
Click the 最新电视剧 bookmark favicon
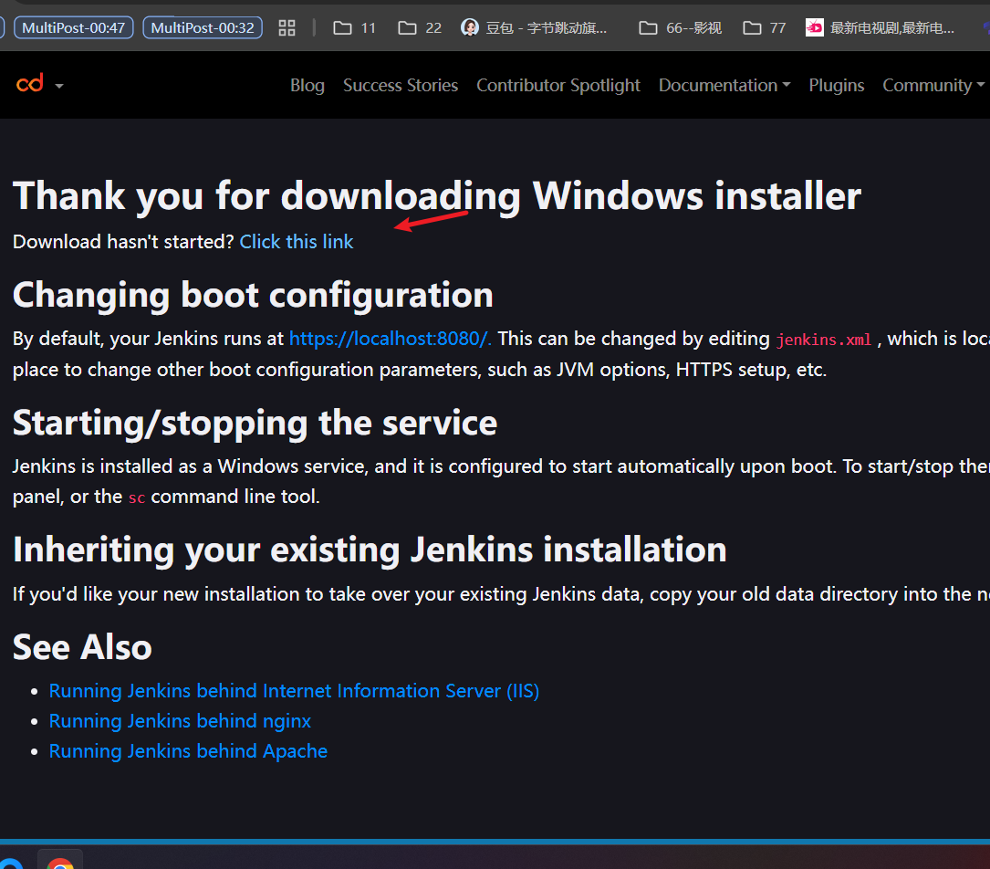pyautogui.click(x=813, y=27)
